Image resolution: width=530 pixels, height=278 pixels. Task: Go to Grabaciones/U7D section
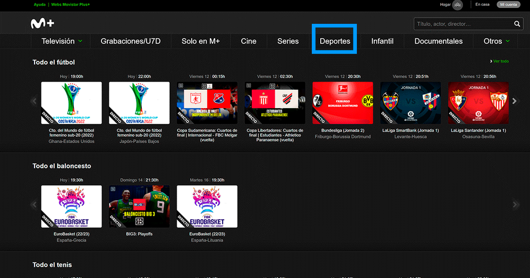130,41
